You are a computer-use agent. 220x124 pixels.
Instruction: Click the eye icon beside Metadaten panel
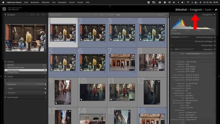click(172, 50)
